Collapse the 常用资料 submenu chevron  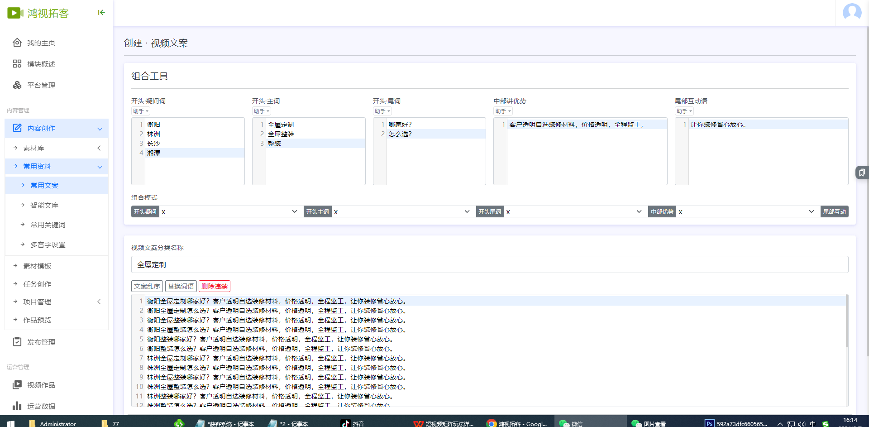100,167
